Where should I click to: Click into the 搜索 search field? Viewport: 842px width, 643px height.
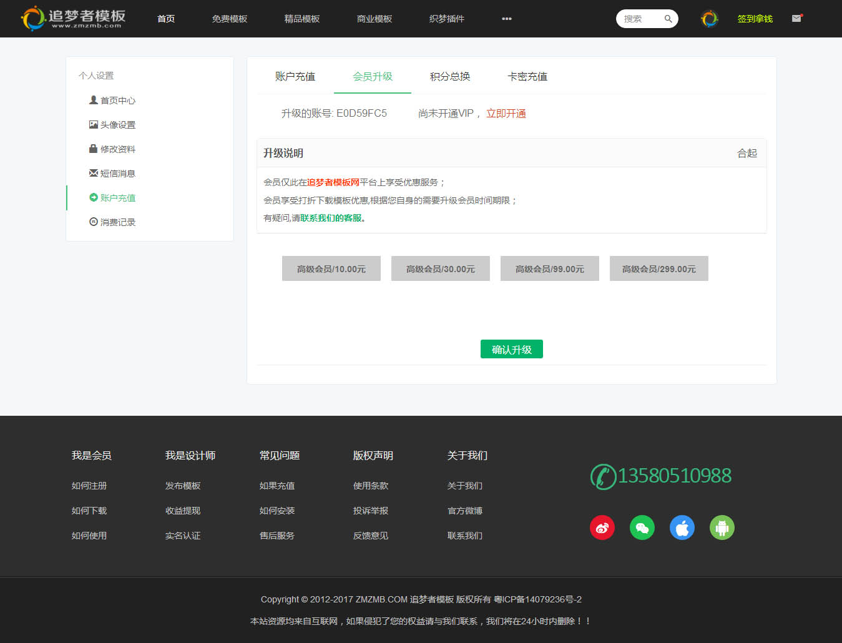click(x=639, y=19)
